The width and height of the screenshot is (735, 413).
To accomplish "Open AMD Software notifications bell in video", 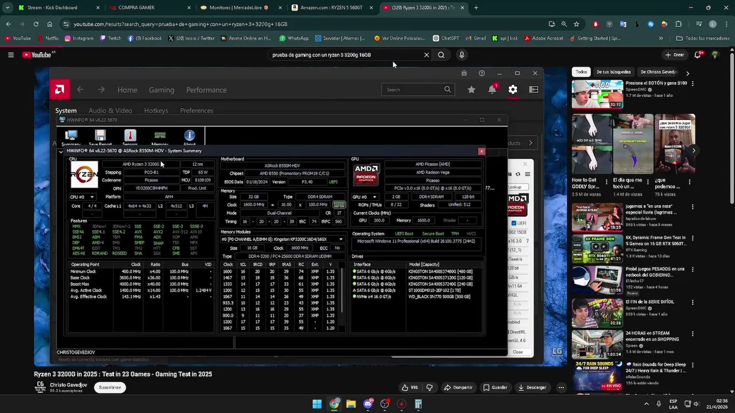I will pyautogui.click(x=492, y=89).
